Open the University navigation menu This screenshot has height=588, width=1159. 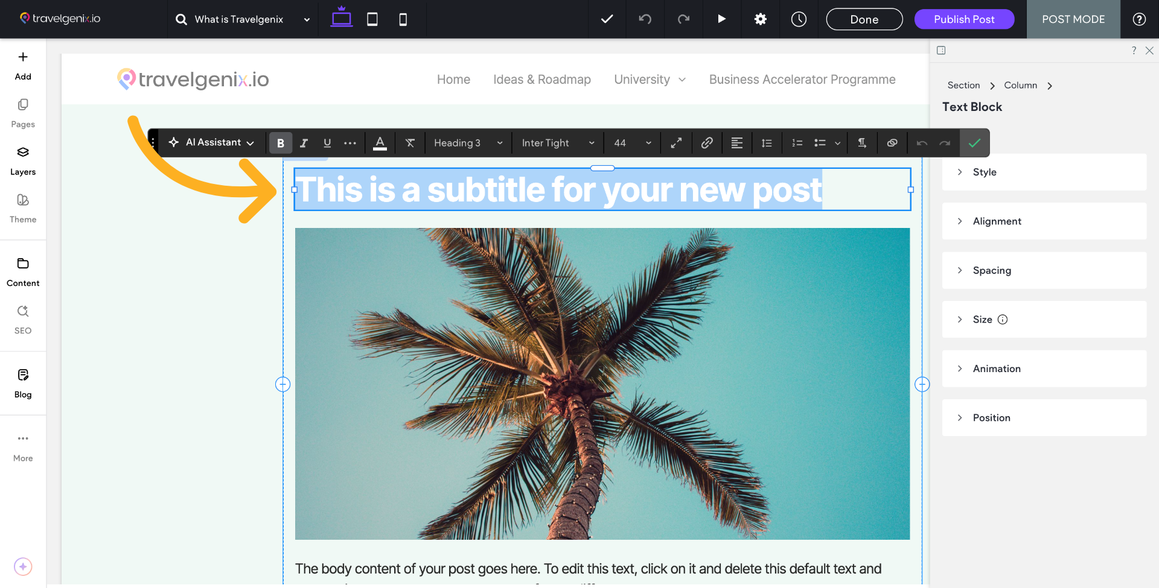click(x=649, y=79)
